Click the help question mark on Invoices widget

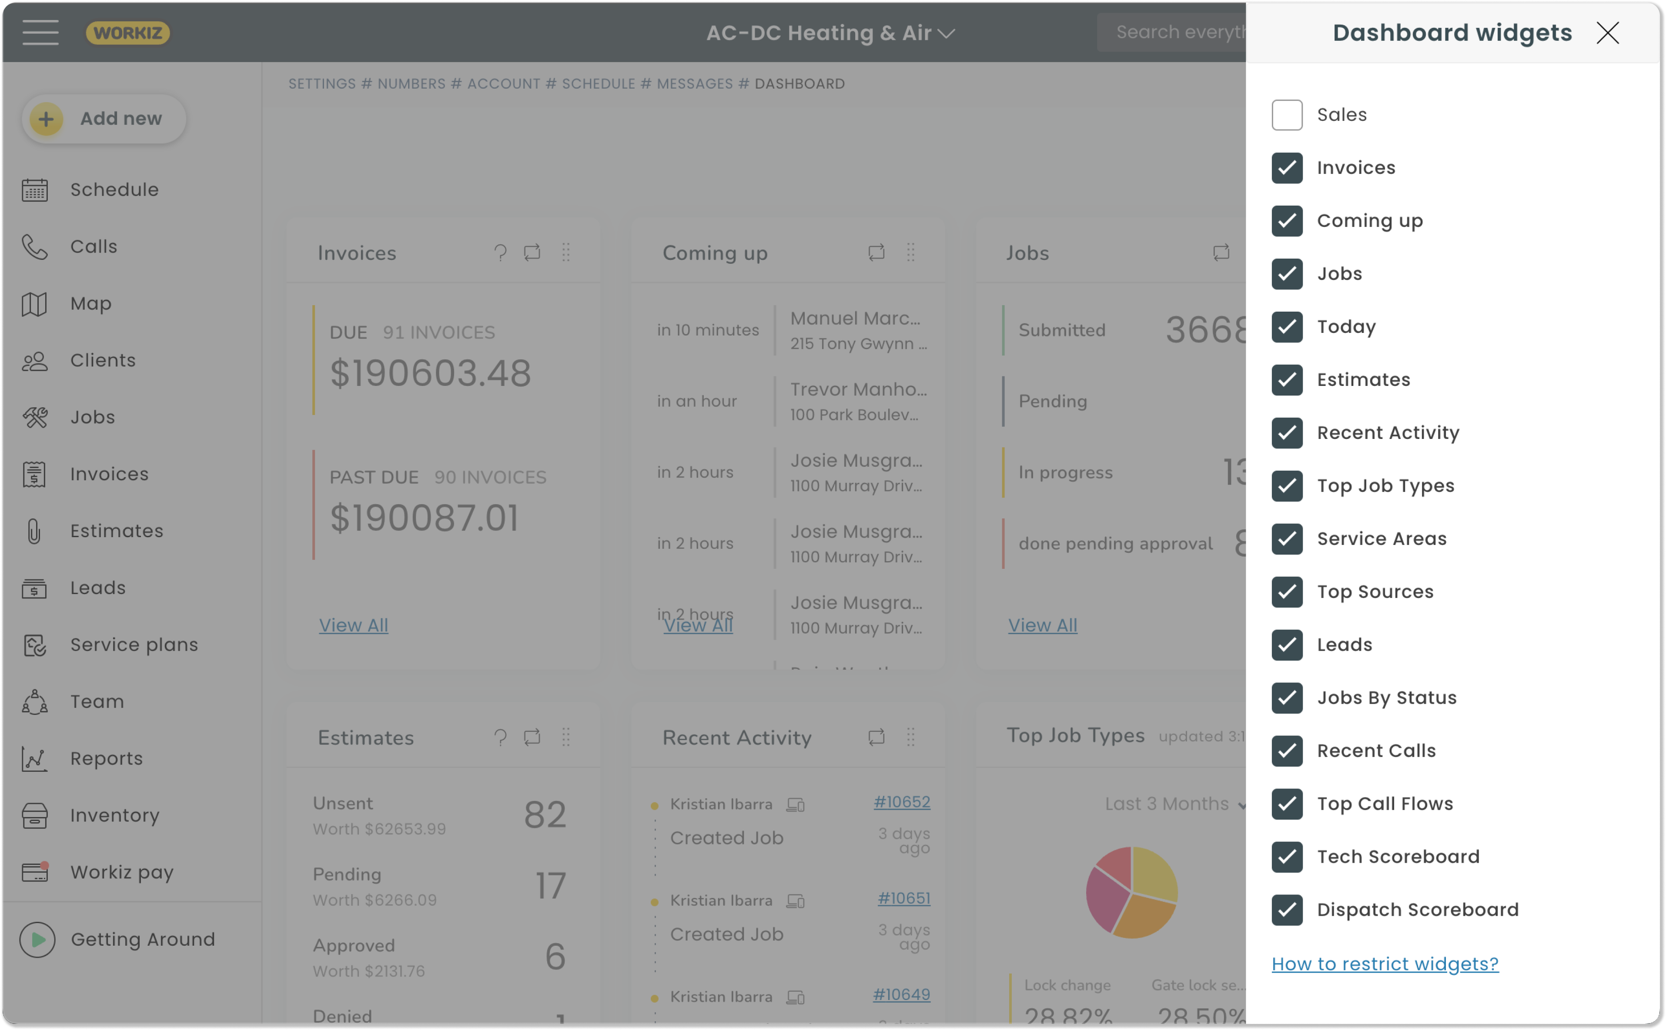click(x=500, y=253)
